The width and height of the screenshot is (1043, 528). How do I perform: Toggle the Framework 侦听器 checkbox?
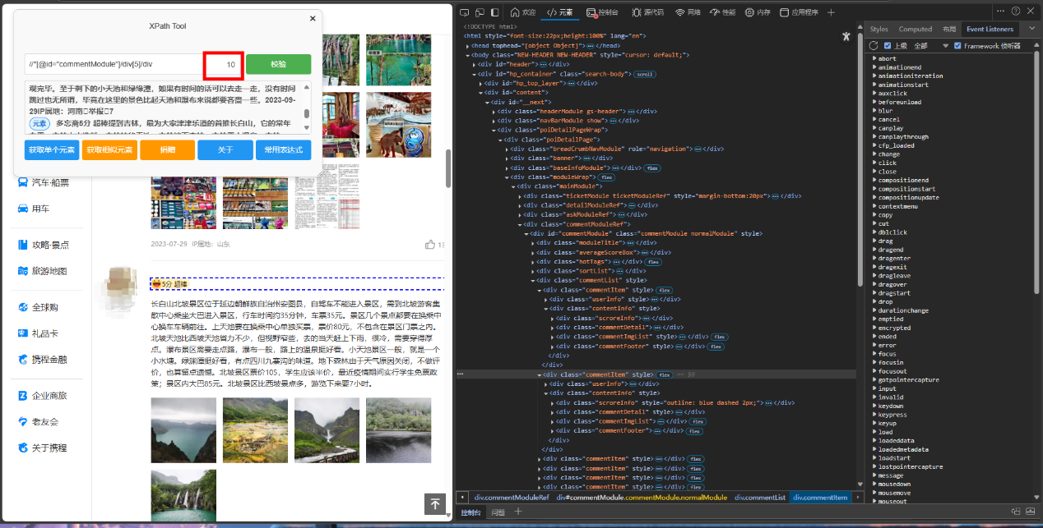tap(958, 46)
